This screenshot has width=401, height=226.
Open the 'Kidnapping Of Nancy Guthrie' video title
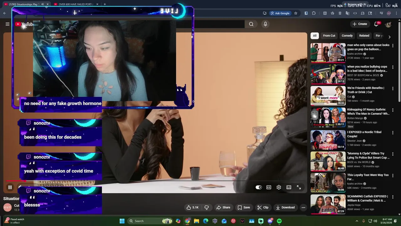tap(368, 112)
